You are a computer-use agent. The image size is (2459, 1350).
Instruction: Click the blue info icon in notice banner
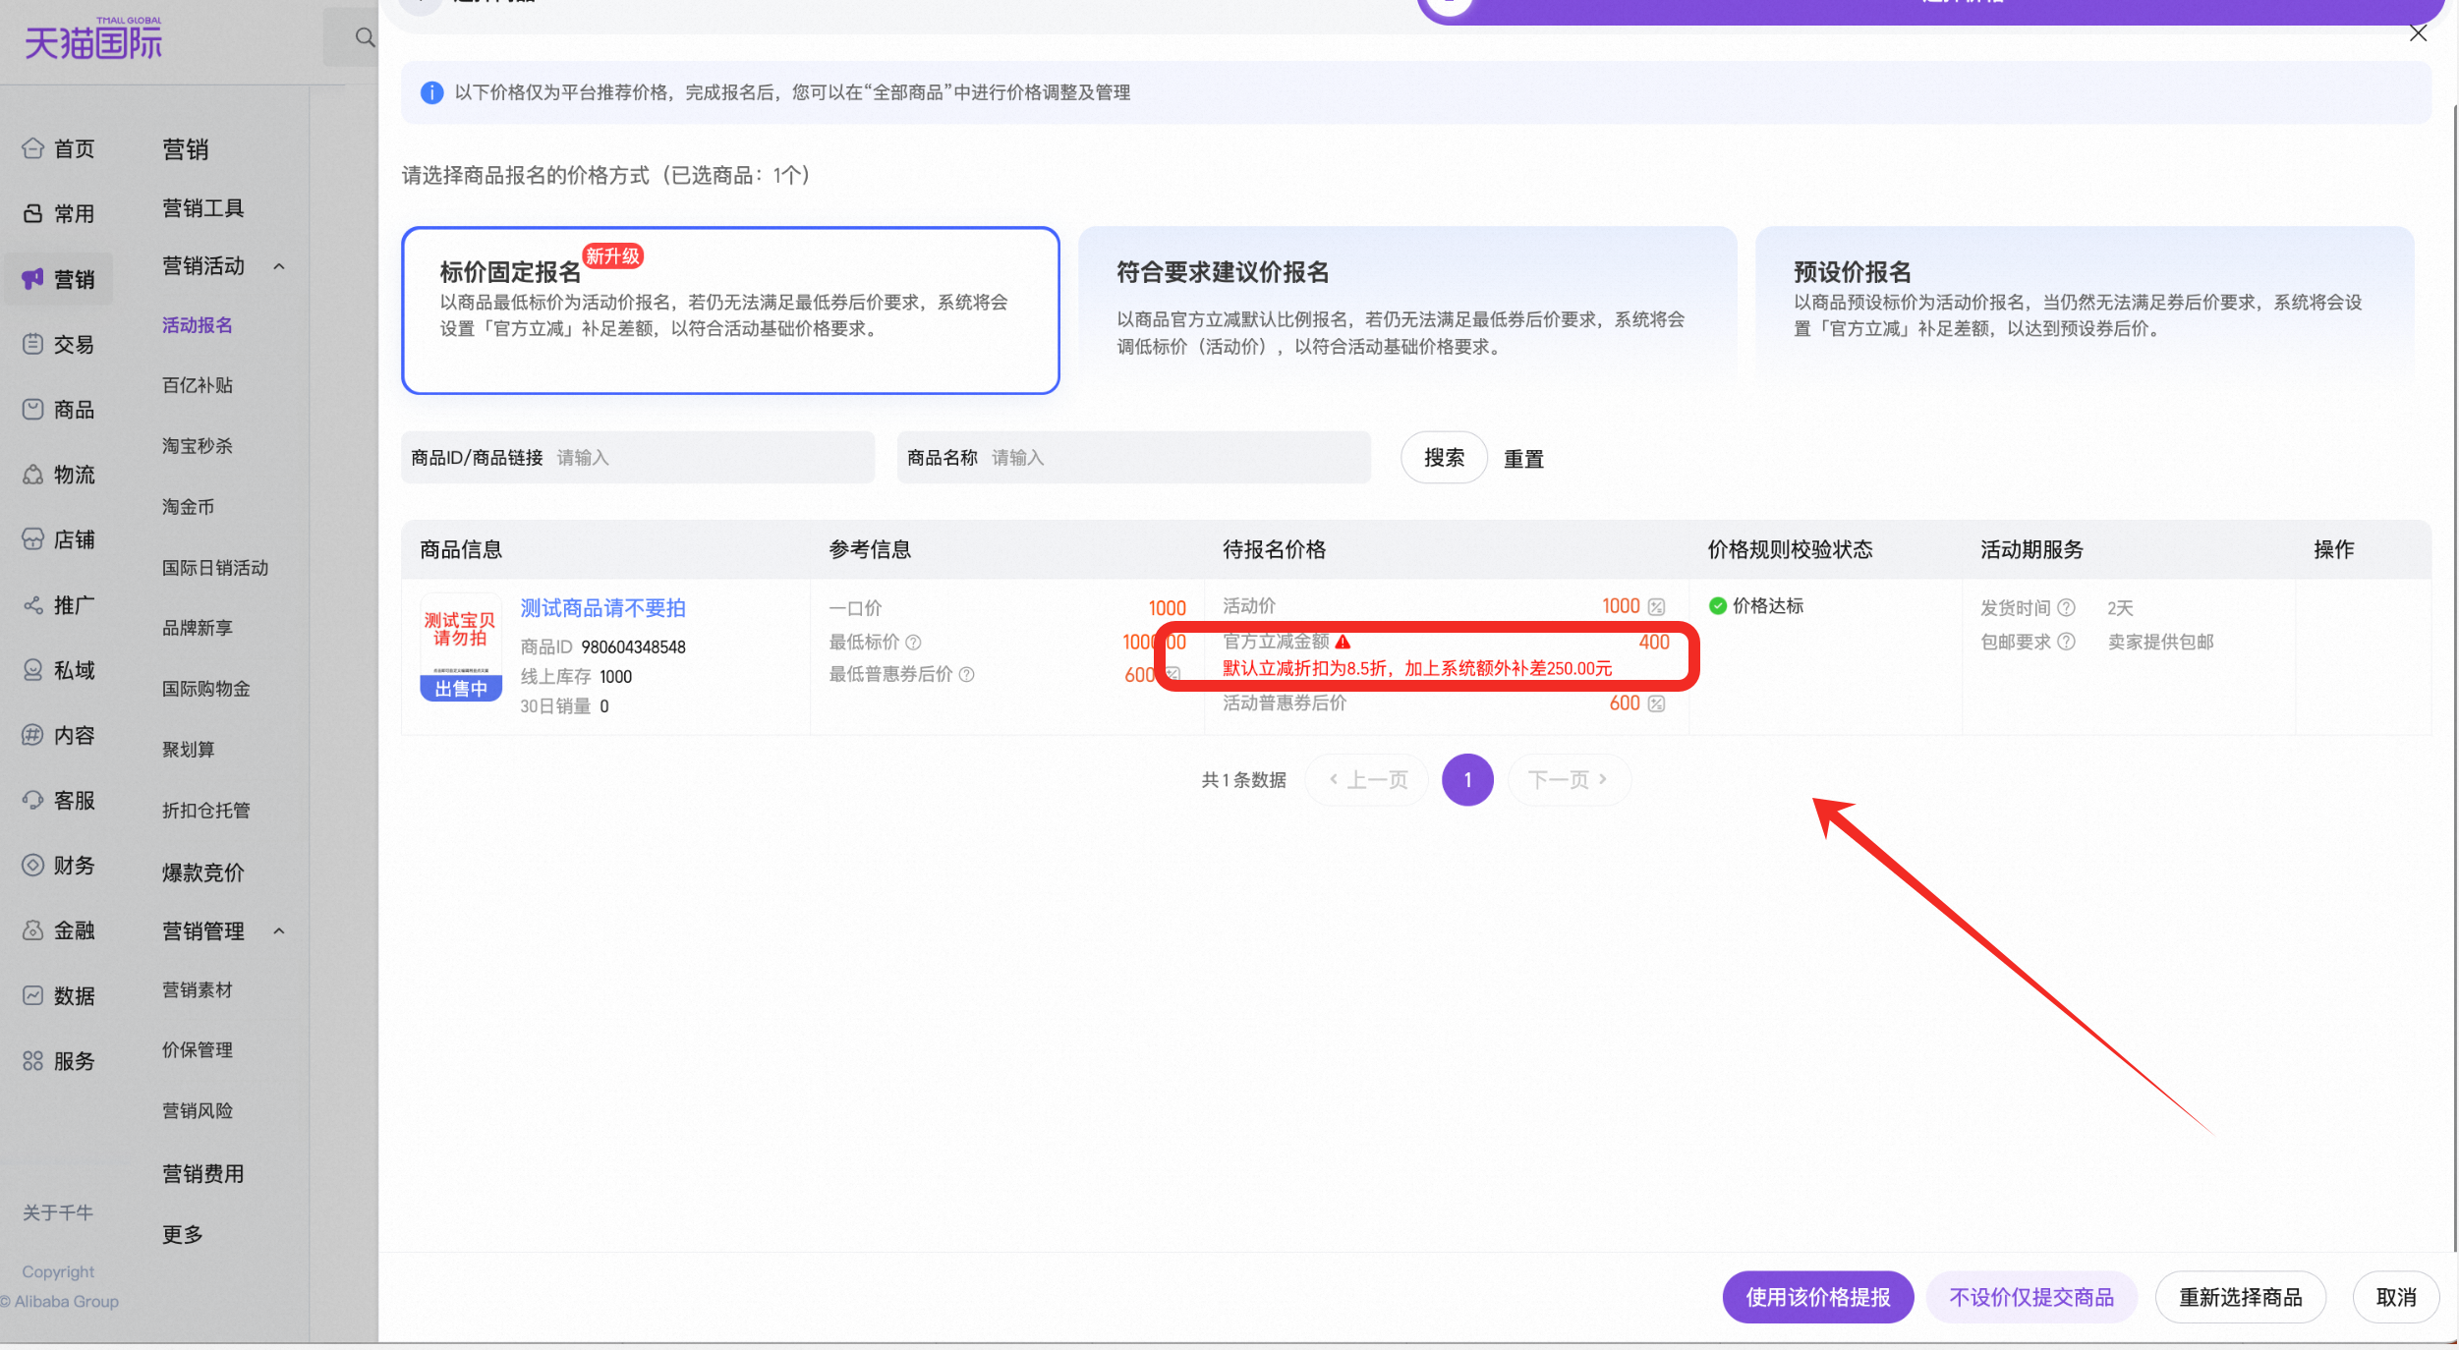tap(431, 92)
